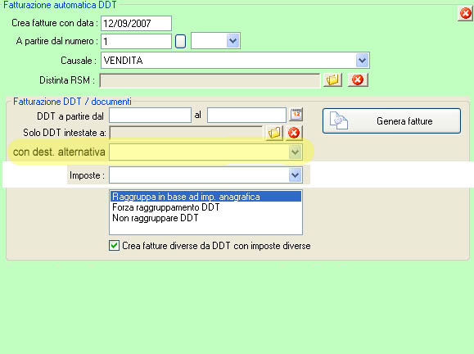
Task: Click the Genera fatture button
Action: [x=392, y=121]
